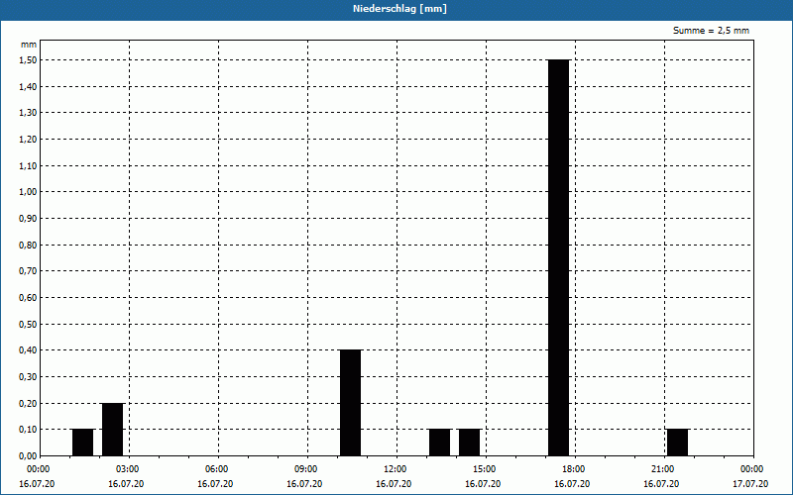Click the "0,90" y-axis value
The height and width of the screenshot is (495, 793).
tap(28, 218)
